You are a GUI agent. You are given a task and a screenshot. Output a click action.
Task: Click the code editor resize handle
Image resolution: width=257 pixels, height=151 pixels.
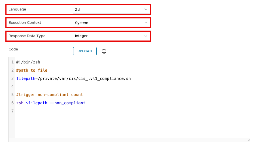click(248, 140)
